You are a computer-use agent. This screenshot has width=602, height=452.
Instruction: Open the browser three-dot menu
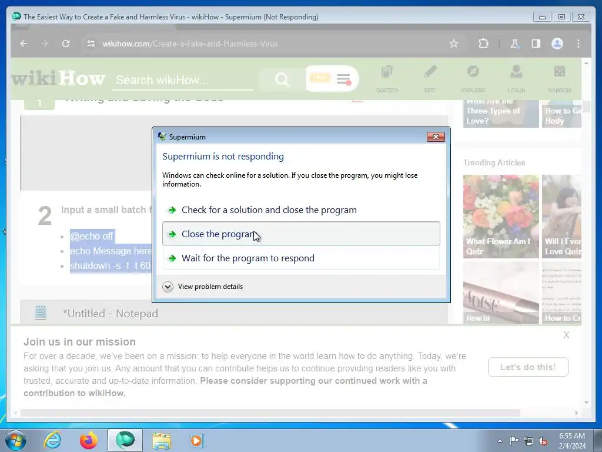click(578, 44)
